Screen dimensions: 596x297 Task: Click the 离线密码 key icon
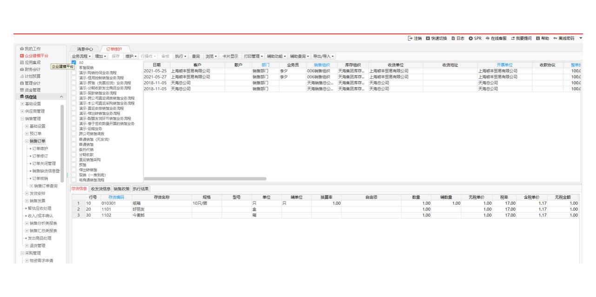click(x=555, y=39)
